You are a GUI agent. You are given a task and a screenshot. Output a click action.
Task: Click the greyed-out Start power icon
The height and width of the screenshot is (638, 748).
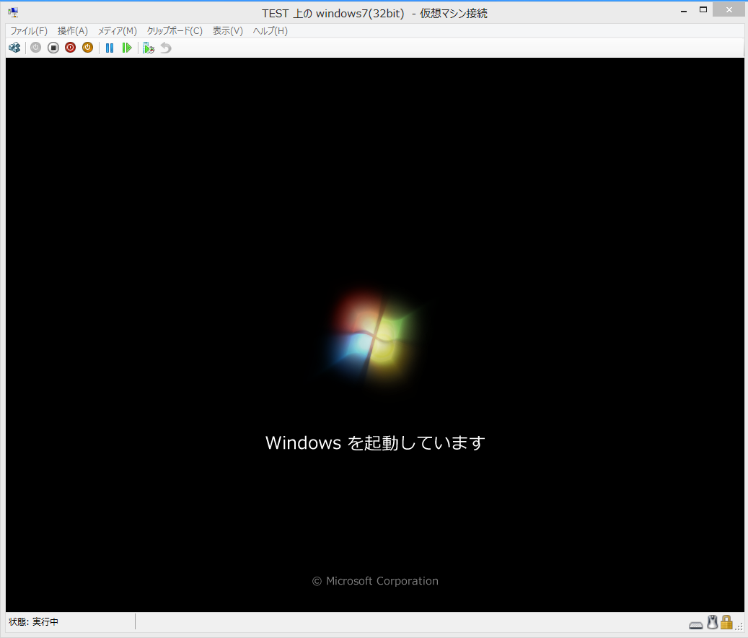coord(36,48)
